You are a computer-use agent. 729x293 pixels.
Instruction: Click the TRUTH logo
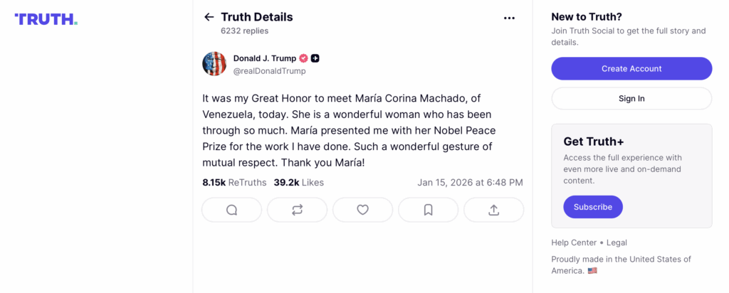pyautogui.click(x=46, y=19)
